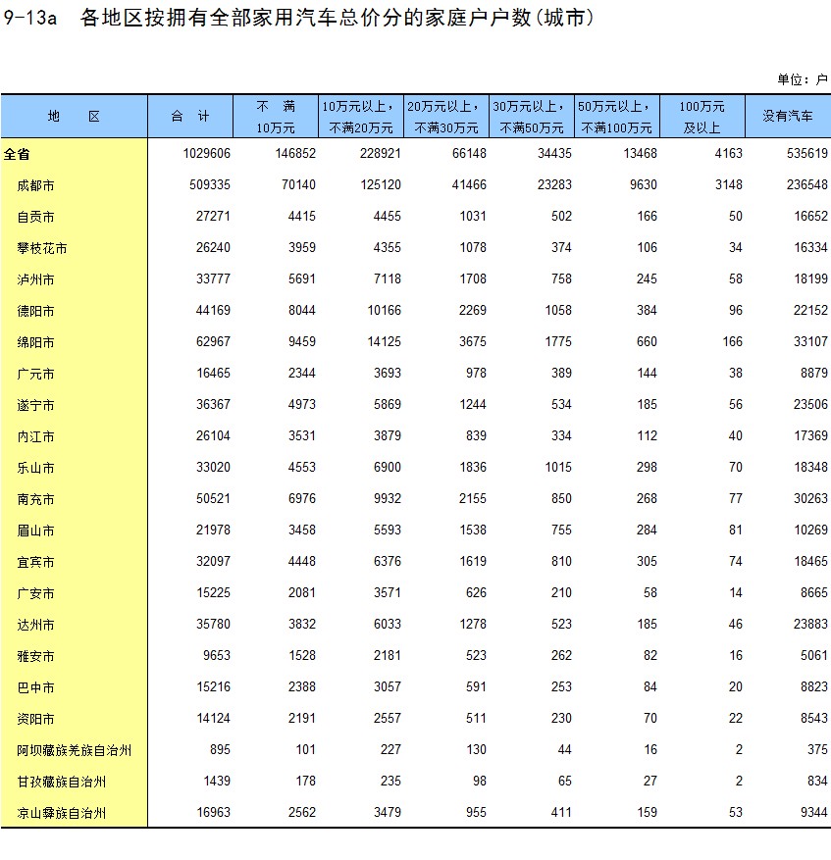Click the 凉山彝族自治州 row label
Screen dimensions: 831x860
tap(62, 813)
